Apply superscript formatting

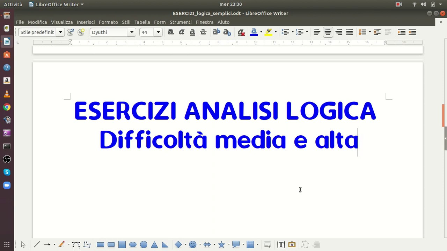(217, 32)
